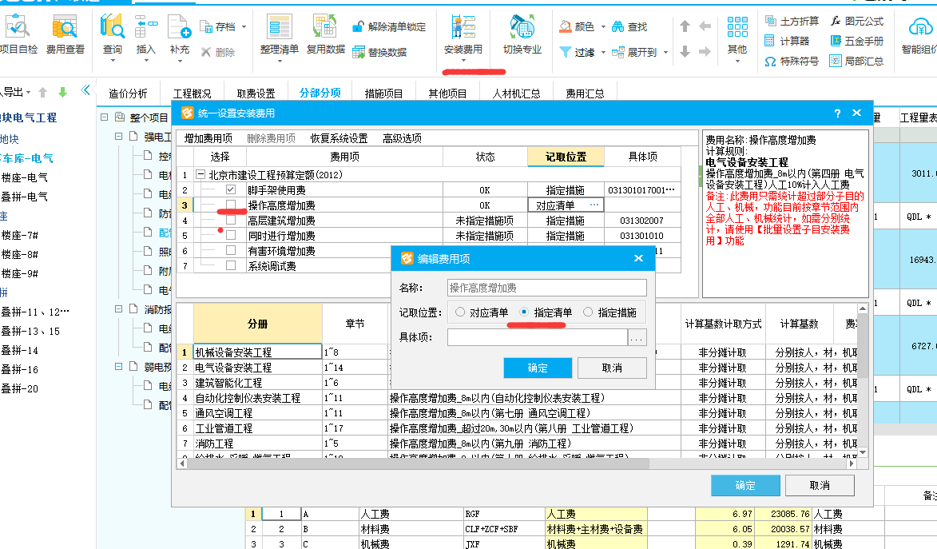Click the horizontal scrollbar of 分册 table
Viewport: 937px width, 549px height.
(419, 463)
